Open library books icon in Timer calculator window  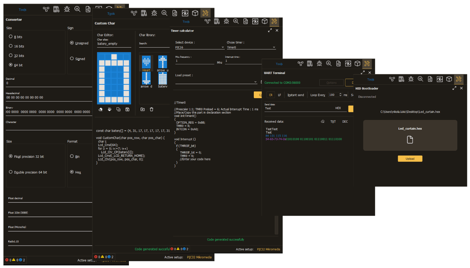[217, 21]
